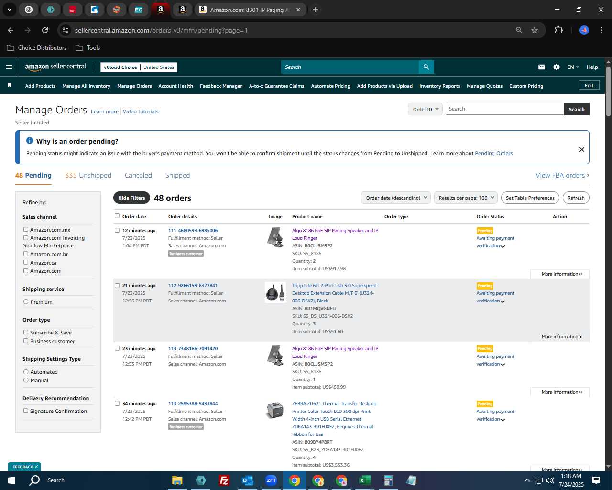Click the Refresh orders button
Viewport: 612px width, 490px height.
[576, 198]
